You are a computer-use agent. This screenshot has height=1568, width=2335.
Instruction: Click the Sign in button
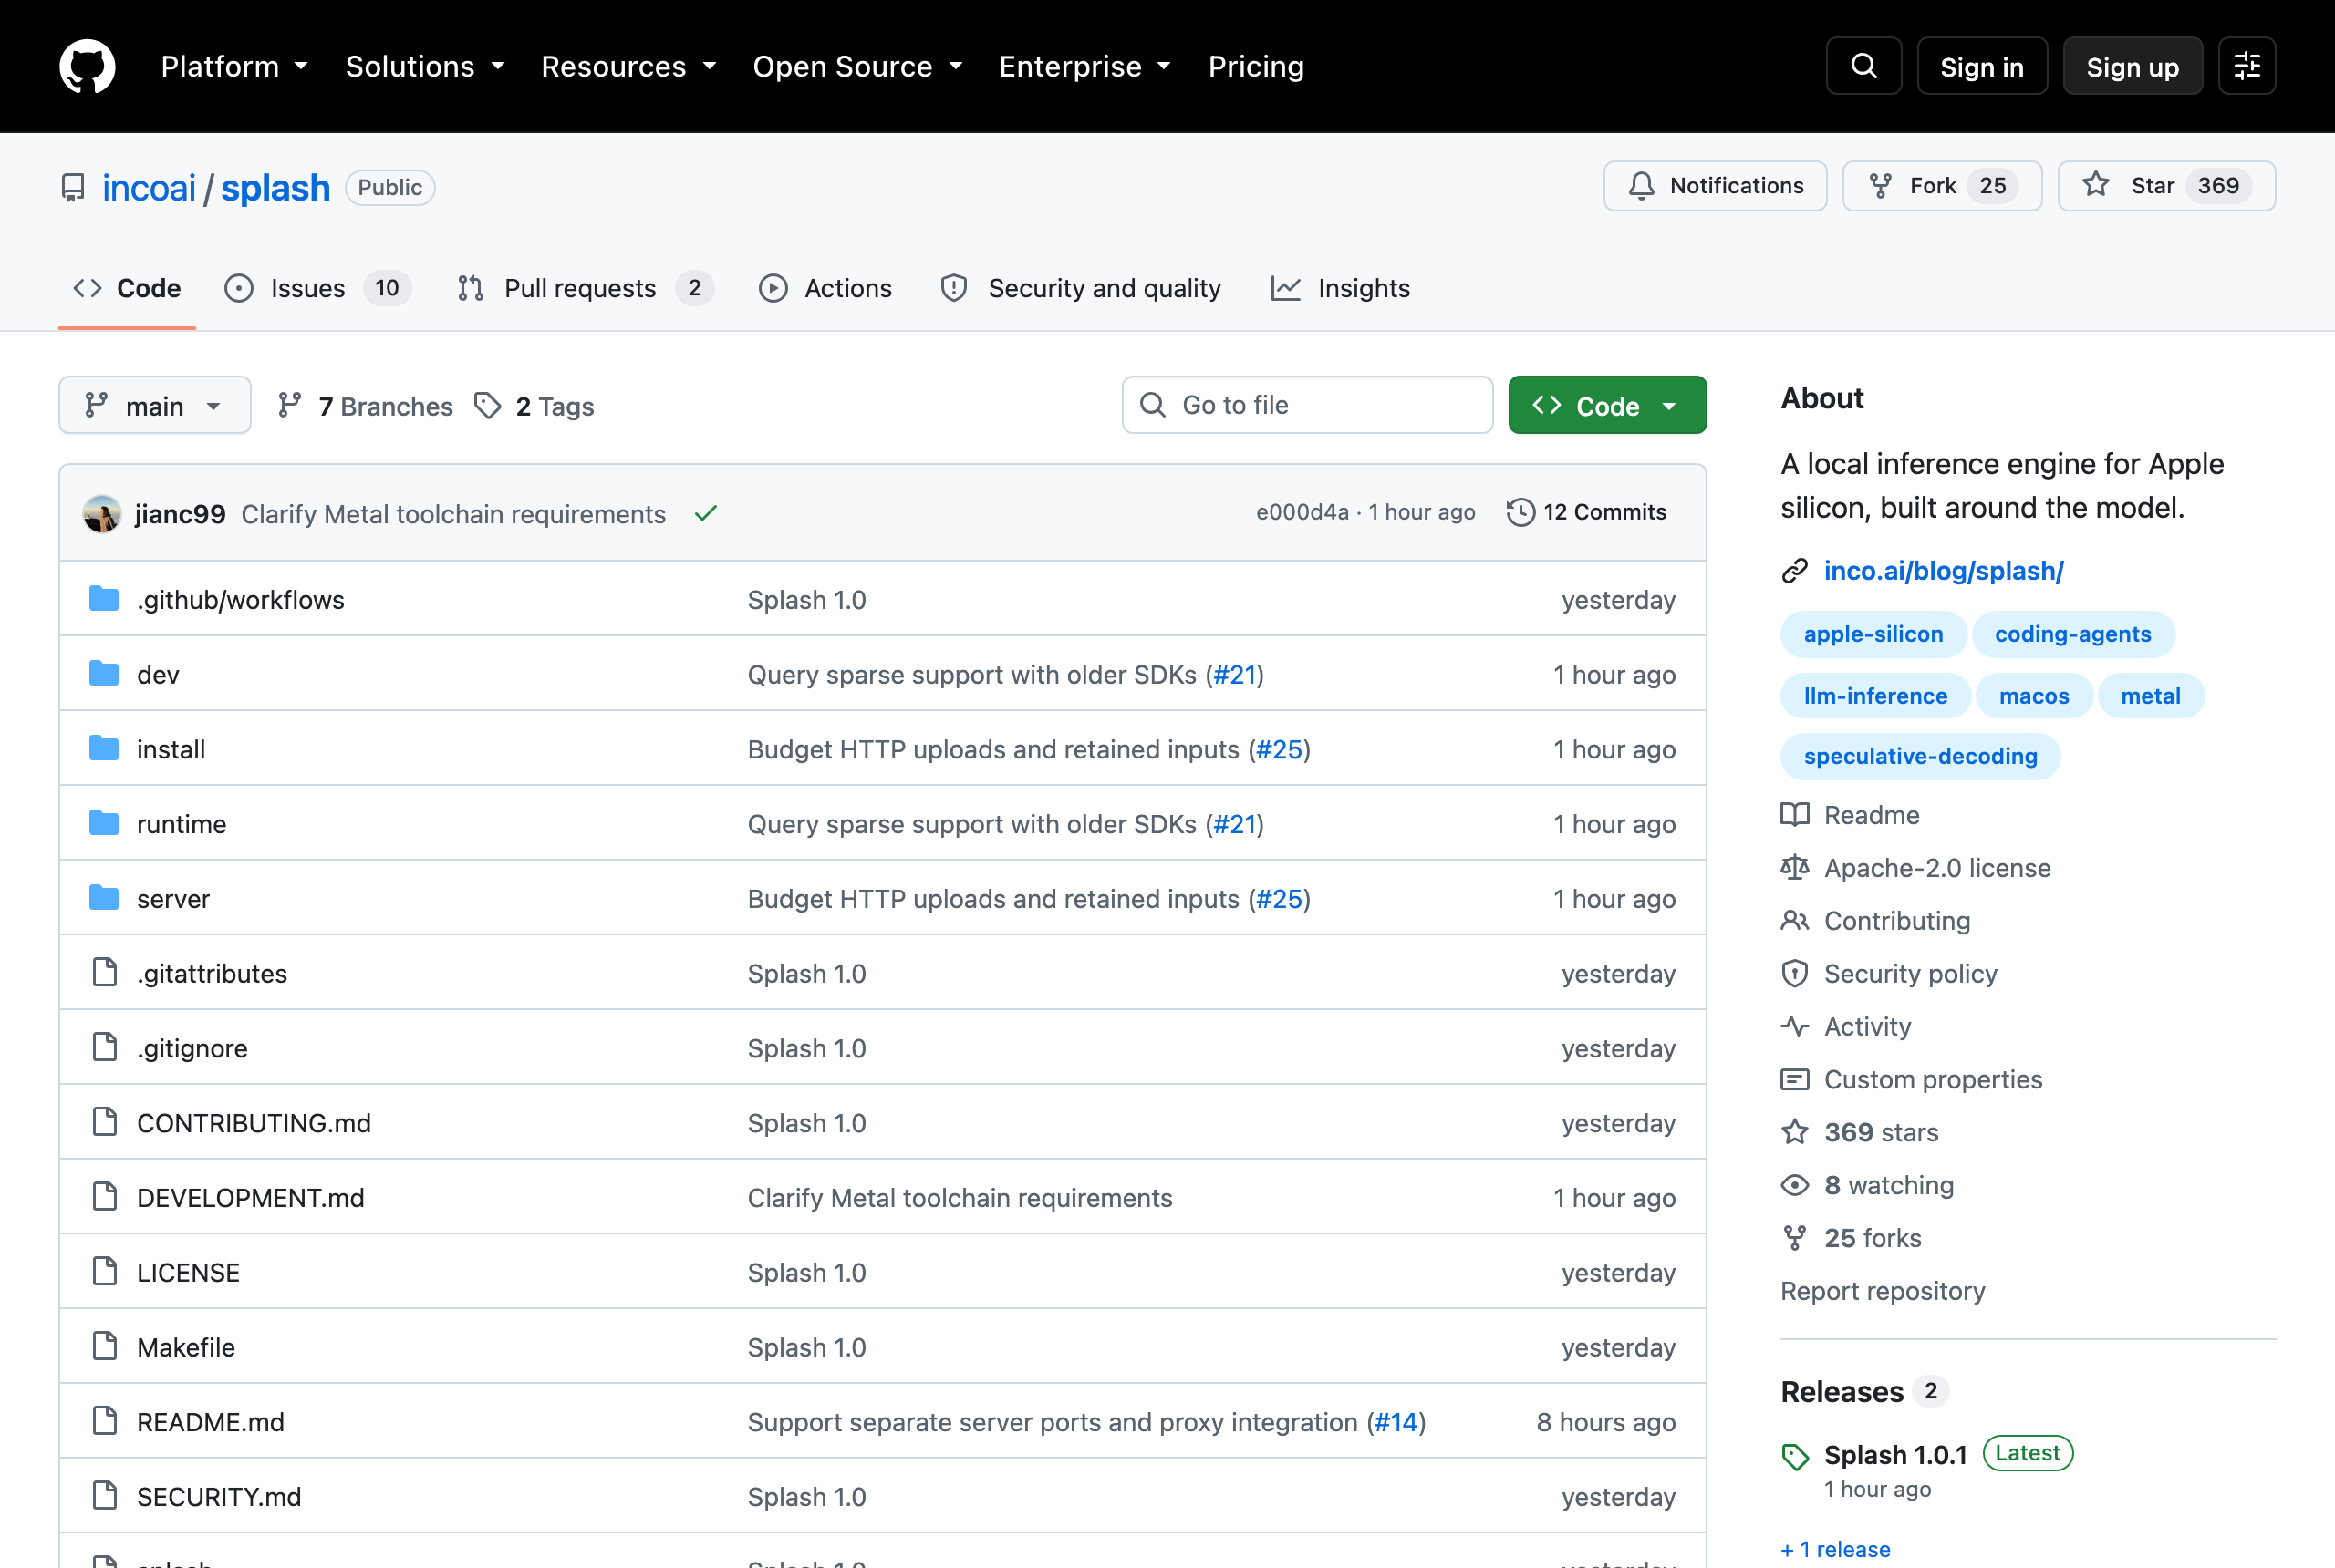click(1982, 66)
